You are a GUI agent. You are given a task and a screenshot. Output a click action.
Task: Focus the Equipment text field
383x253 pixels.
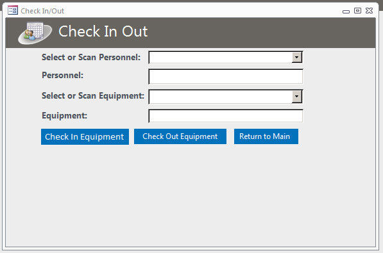[x=226, y=116]
